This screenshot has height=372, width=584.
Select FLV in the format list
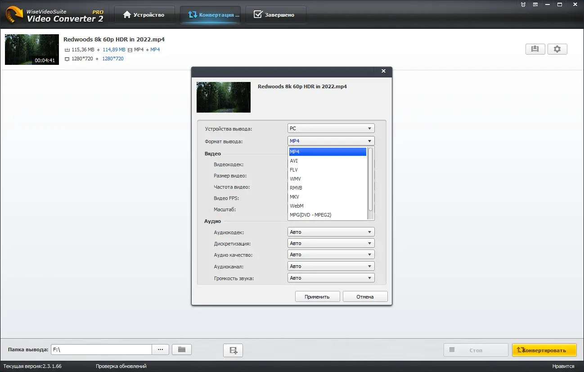(x=328, y=170)
